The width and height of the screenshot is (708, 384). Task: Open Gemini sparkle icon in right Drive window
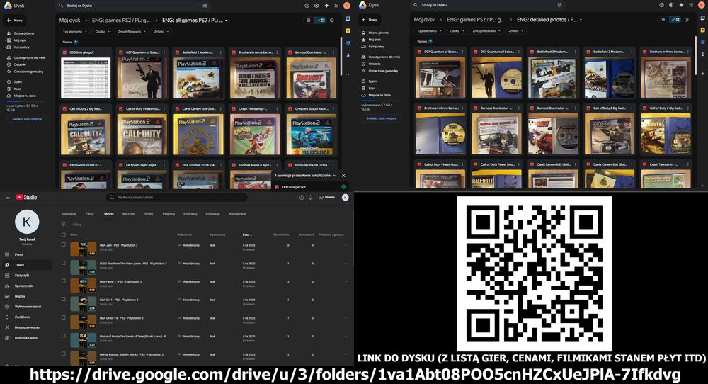click(x=681, y=5)
